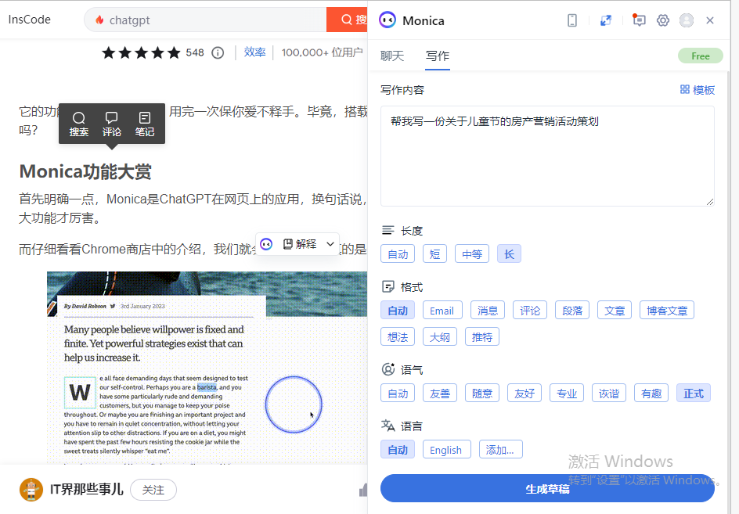Select 博客文章 format option
The height and width of the screenshot is (514, 739).
[x=667, y=311]
